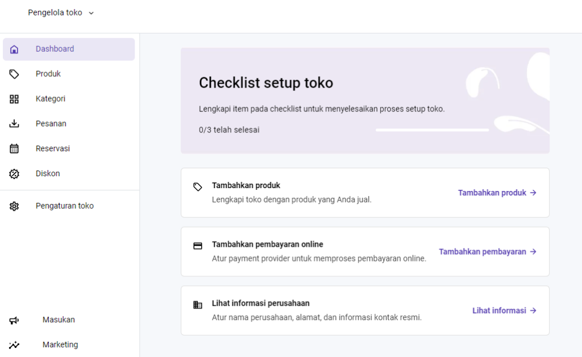This screenshot has height=357, width=582.
Task: Open Pengaturan toko via the settings icon
Action: pyautogui.click(x=14, y=206)
